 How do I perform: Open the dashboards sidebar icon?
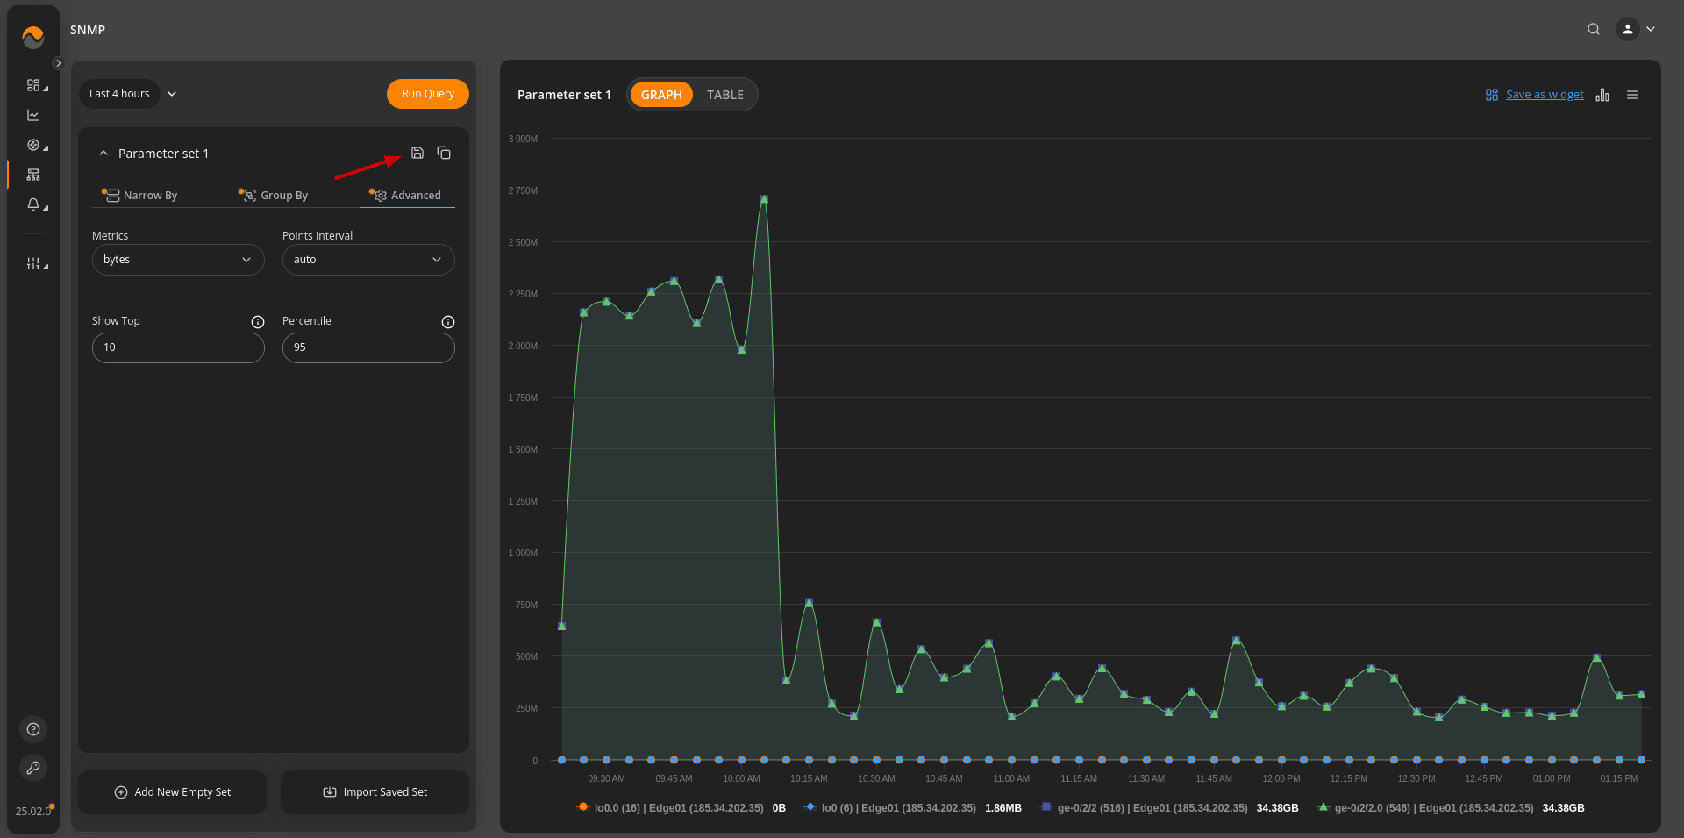(33, 85)
